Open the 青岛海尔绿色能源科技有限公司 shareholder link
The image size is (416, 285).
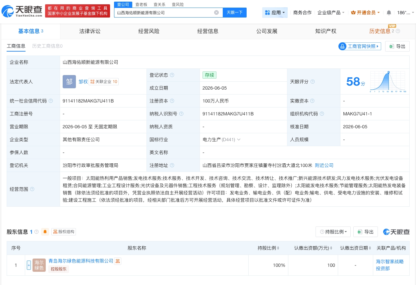point(81,261)
